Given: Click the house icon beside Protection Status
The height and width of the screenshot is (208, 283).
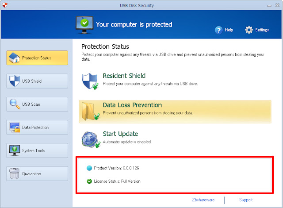Looking at the screenshot, I should pyautogui.click(x=14, y=58).
